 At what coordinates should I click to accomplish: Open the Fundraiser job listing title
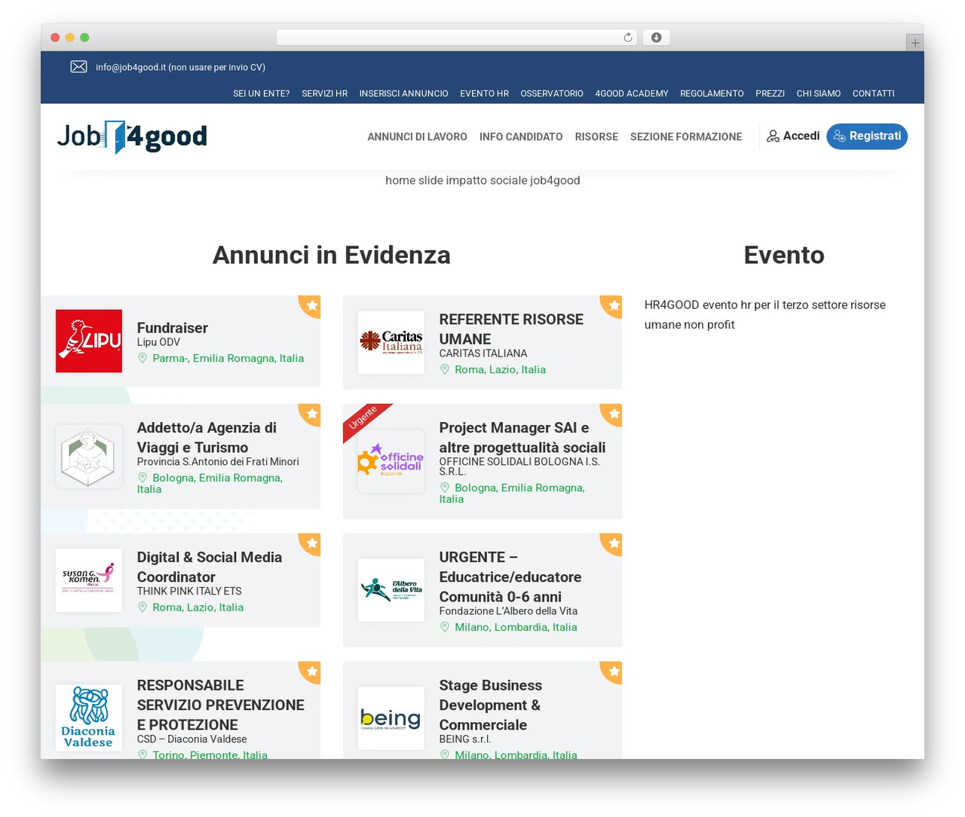point(173,328)
